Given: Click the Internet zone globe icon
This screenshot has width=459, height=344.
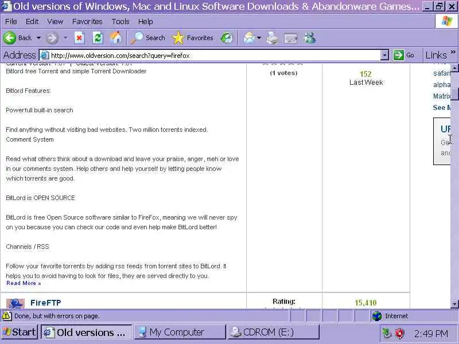Looking at the screenshot, I should pos(377,316).
